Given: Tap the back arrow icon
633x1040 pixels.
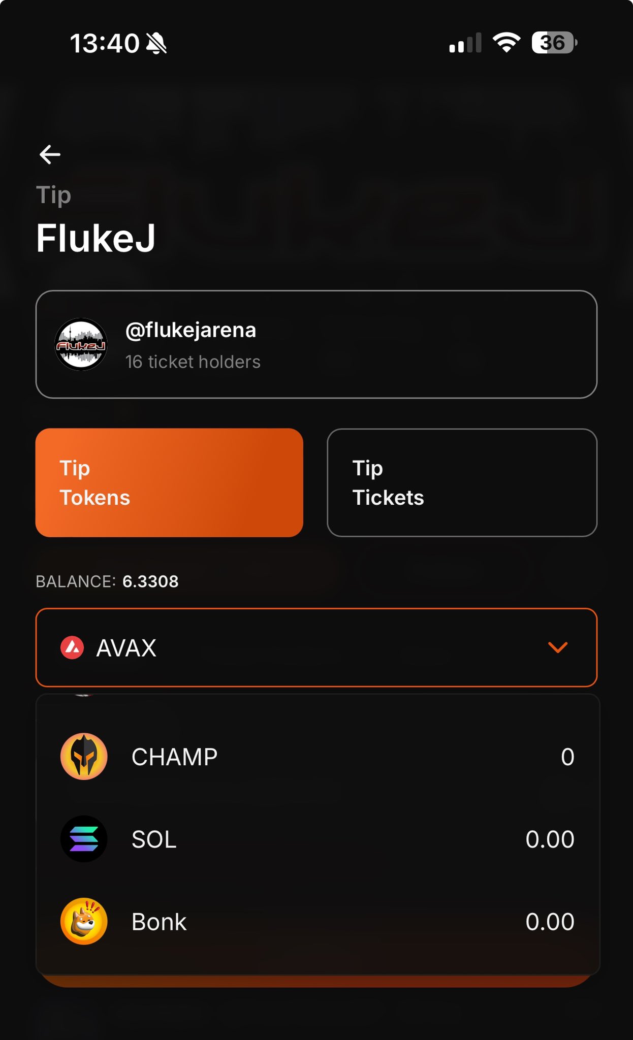Looking at the screenshot, I should click(x=50, y=154).
